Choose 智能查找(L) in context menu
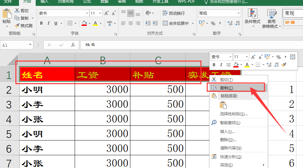Image resolution: width=303 pixels, height=168 pixels. click(x=239, y=122)
